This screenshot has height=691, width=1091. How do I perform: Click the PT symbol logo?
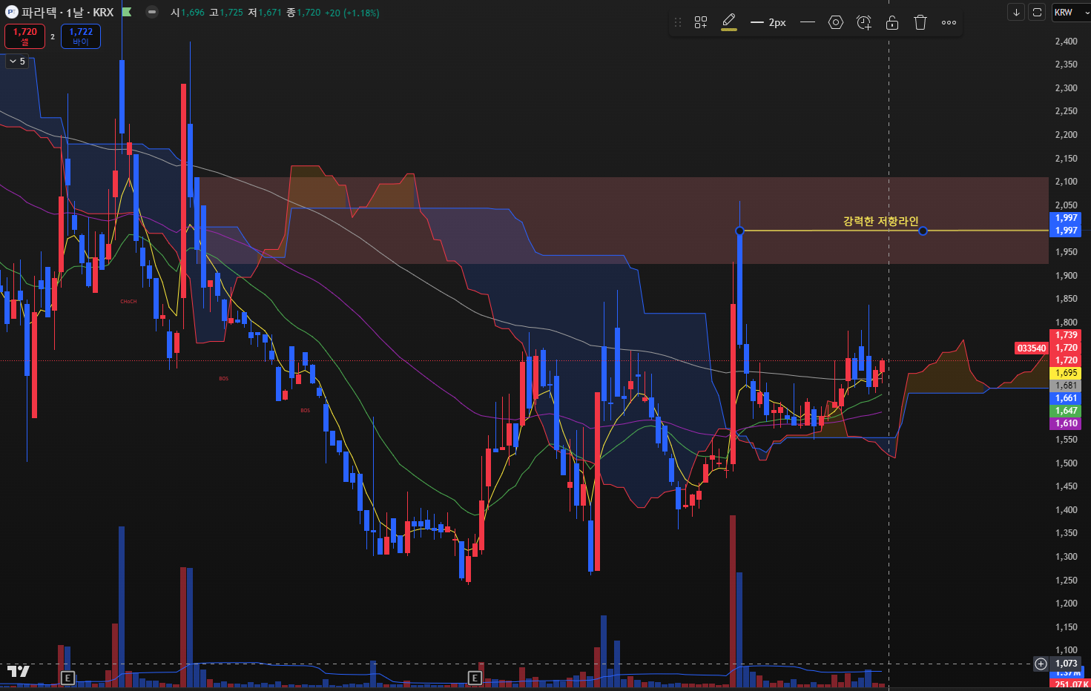(x=11, y=12)
